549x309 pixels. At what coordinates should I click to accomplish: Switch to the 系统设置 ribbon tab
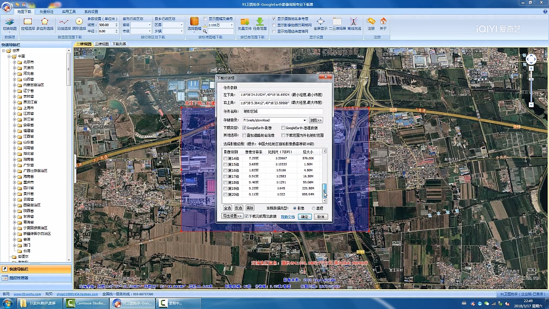pyautogui.click(x=91, y=12)
